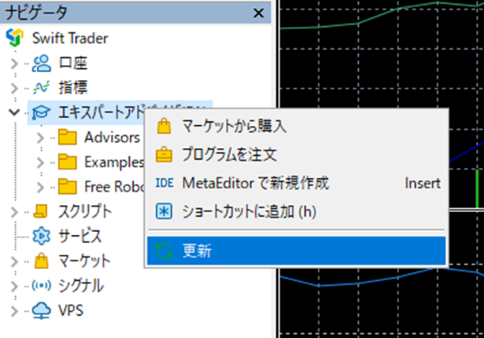
Task: Click the 口座 accounts icon
Action: pos(42,63)
